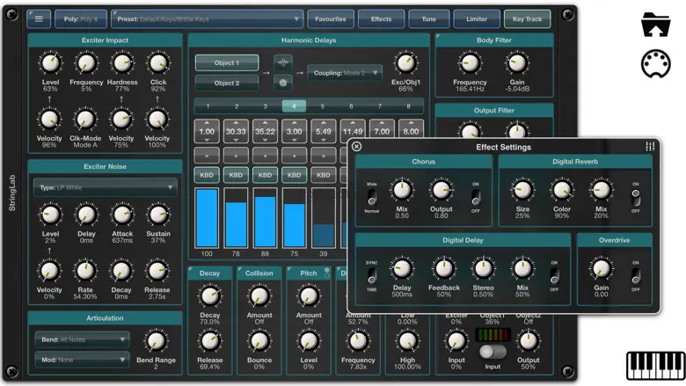Expand the Exciter Noise Type dropdown
Viewport: 686px width, 386px height.
click(x=105, y=187)
